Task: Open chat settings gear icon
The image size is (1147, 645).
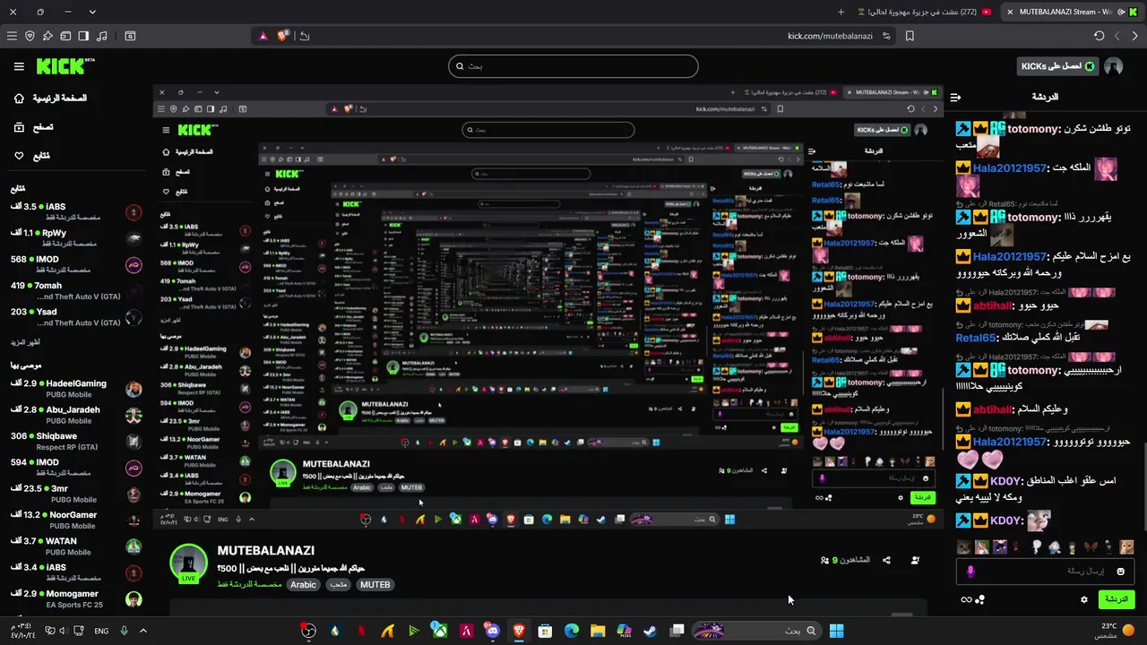Action: tap(1084, 599)
